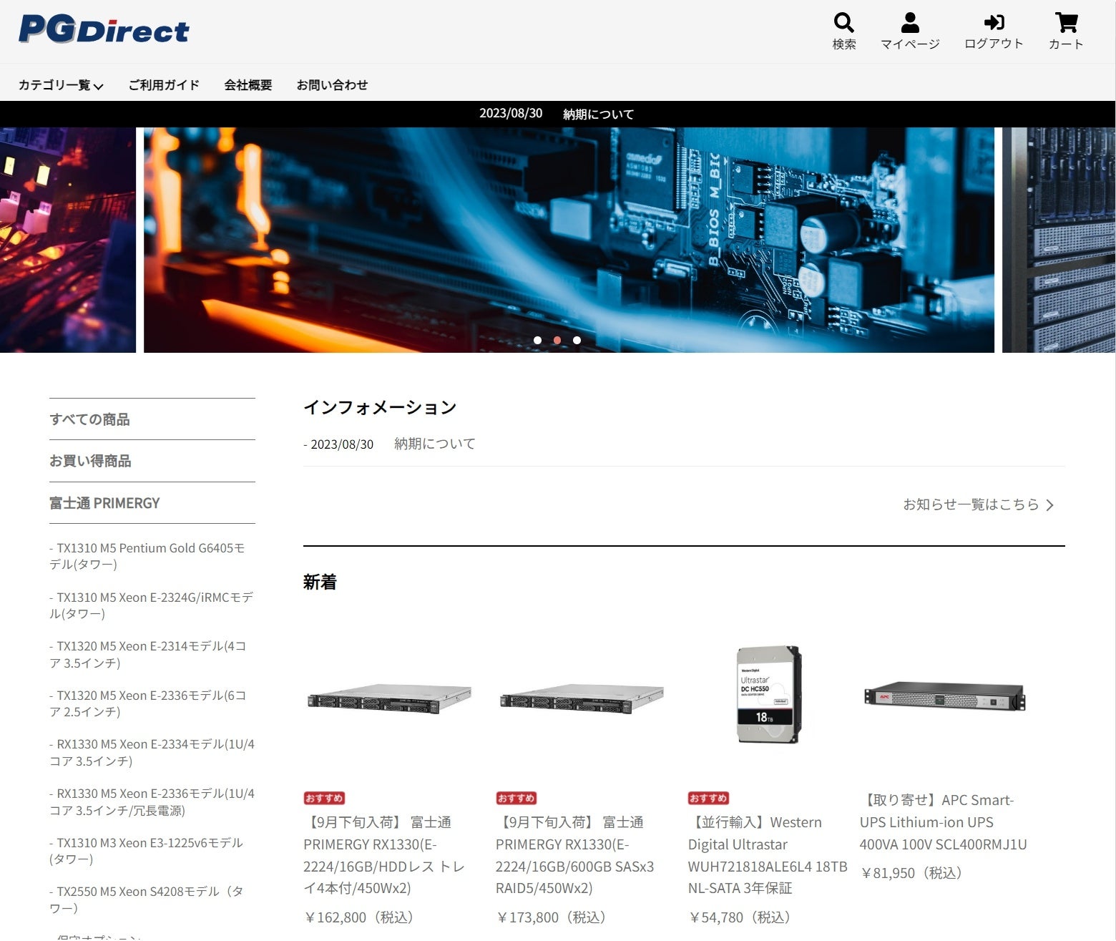Click the カート label in header
Viewport: 1116px width, 941px height.
pyautogui.click(x=1066, y=44)
